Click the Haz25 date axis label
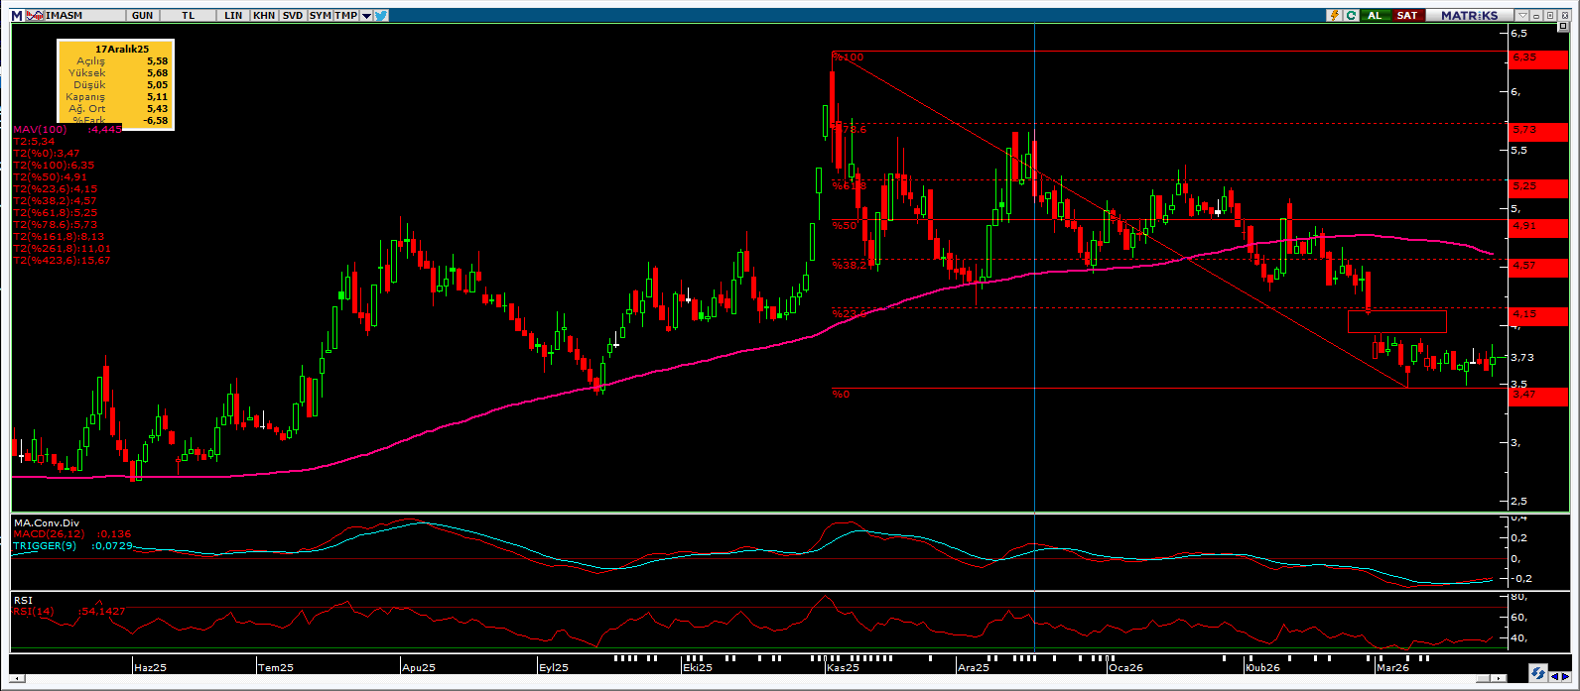Viewport: 1580px width, 691px height. point(150,667)
